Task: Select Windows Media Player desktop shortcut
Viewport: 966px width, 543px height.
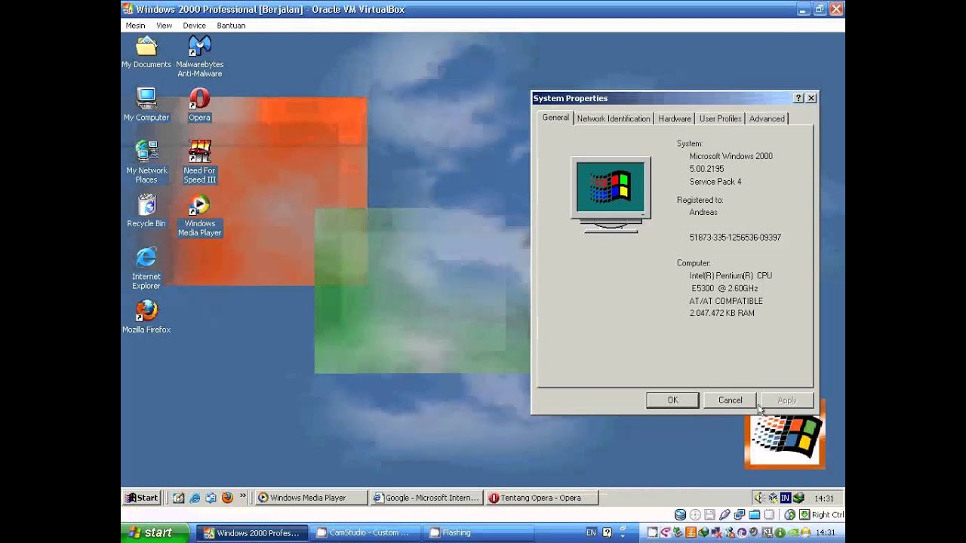Action: point(199,216)
